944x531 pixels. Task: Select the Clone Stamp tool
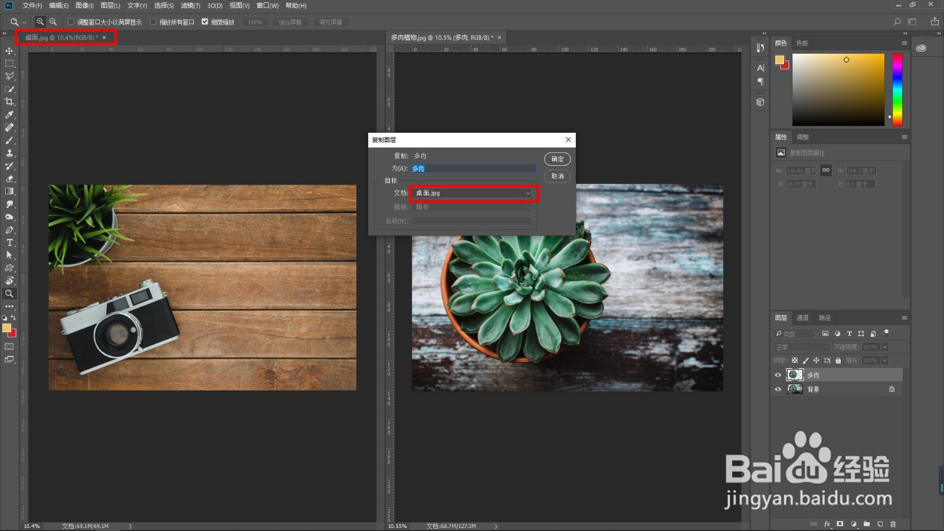click(9, 153)
